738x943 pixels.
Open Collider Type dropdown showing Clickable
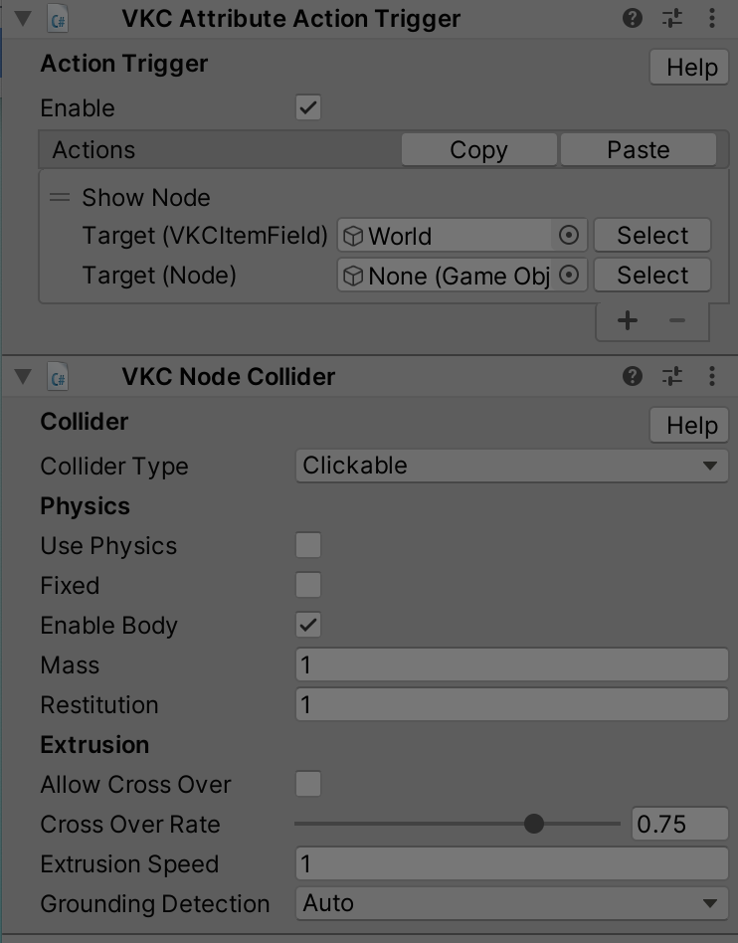tap(512, 466)
